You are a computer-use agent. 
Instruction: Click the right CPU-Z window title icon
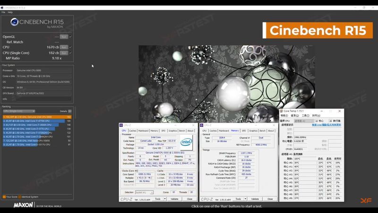[x=202, y=125]
